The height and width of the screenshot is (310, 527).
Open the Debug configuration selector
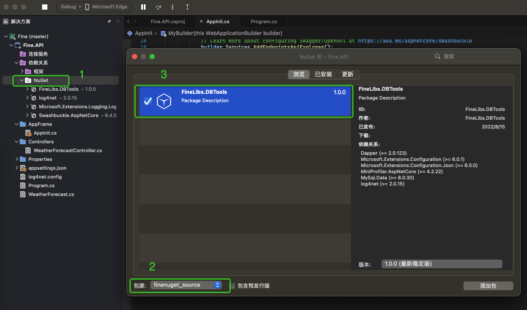[68, 7]
